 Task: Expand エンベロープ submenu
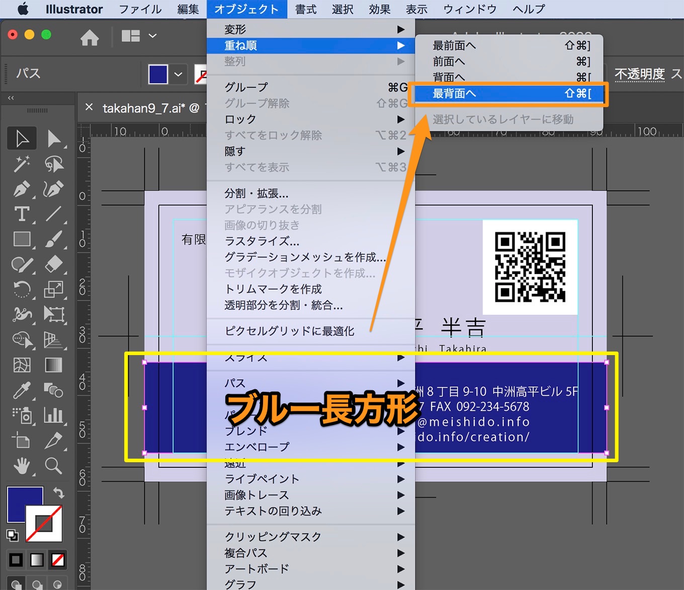tap(311, 447)
